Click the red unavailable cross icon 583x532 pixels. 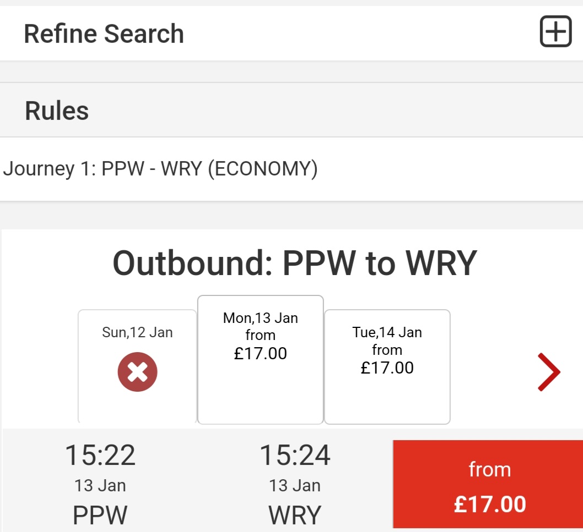(x=137, y=371)
